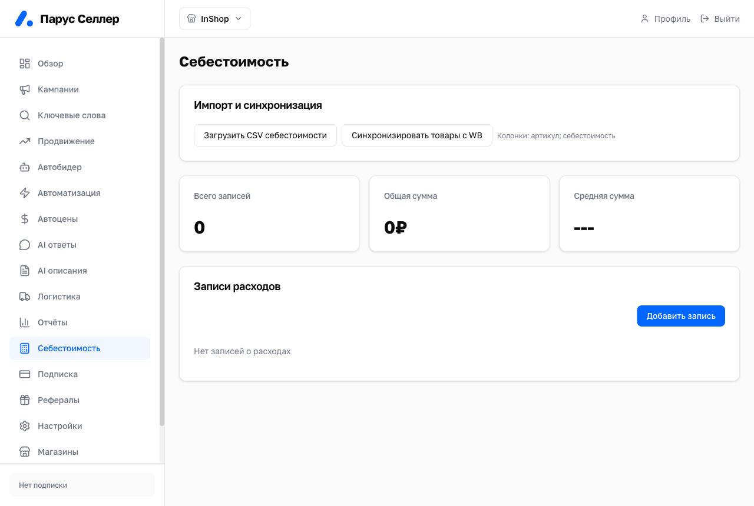Select Автобидер in sidebar
Viewport: 754px width, 506px height.
pyautogui.click(x=80, y=167)
